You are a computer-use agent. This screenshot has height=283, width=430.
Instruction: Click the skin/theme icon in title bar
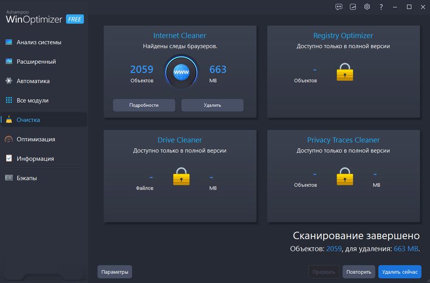[353, 7]
